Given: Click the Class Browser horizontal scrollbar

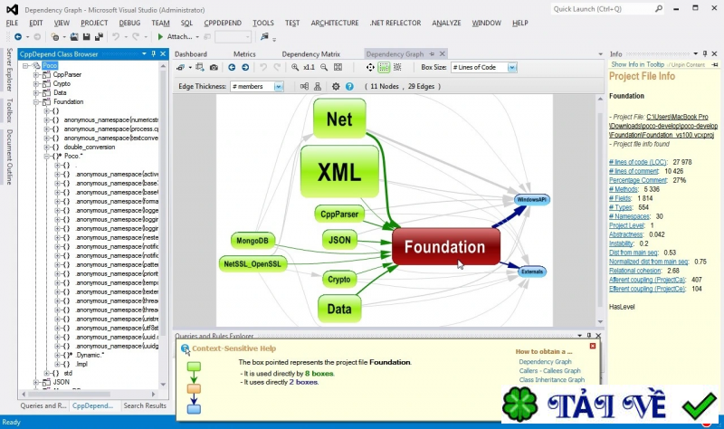Looking at the screenshot, I should point(89,394).
